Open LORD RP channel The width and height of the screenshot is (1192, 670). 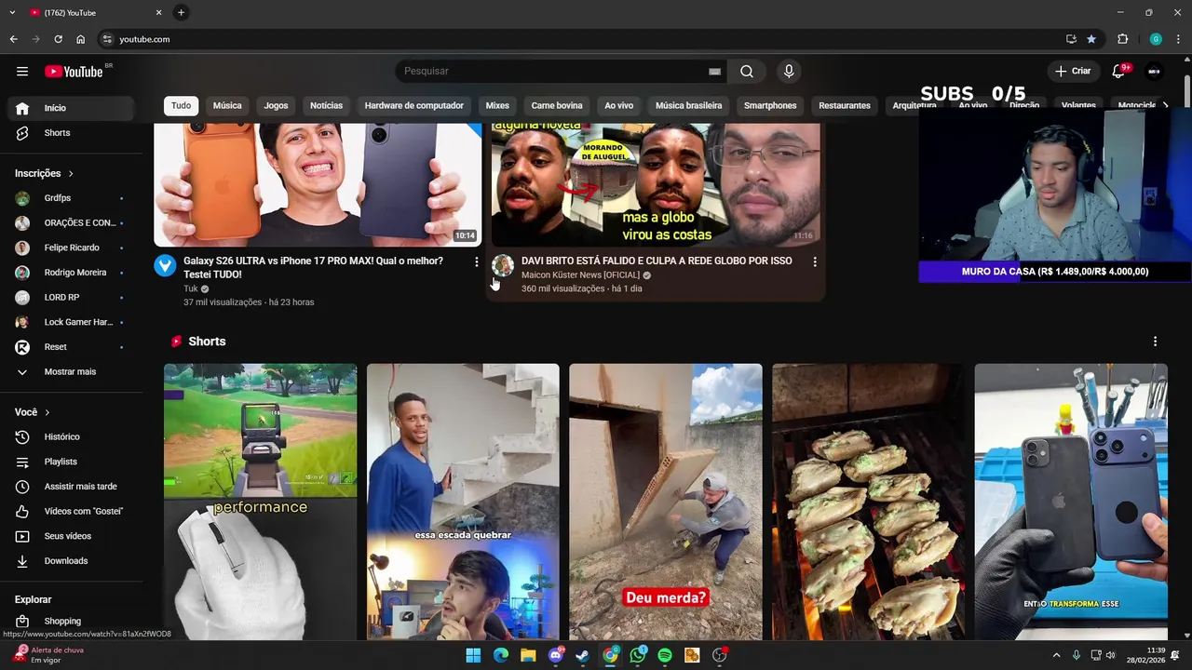click(70, 298)
